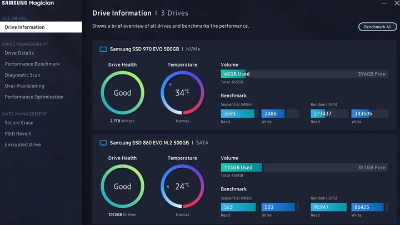The image size is (400, 225).
Task: Select Secure Erase
Action: (x=19, y=123)
